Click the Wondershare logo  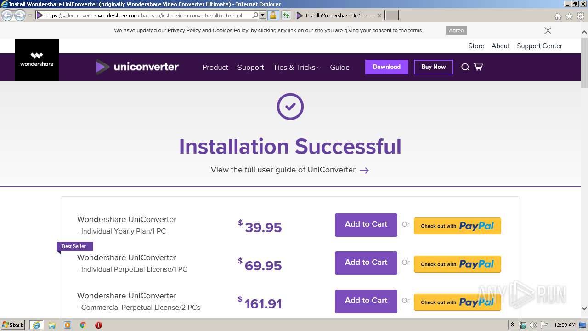point(37,60)
